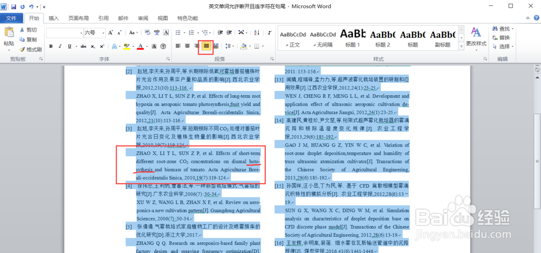Click the Align Left icon

(x=178, y=46)
